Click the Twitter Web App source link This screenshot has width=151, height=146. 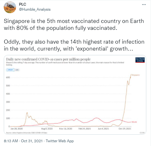60,141
